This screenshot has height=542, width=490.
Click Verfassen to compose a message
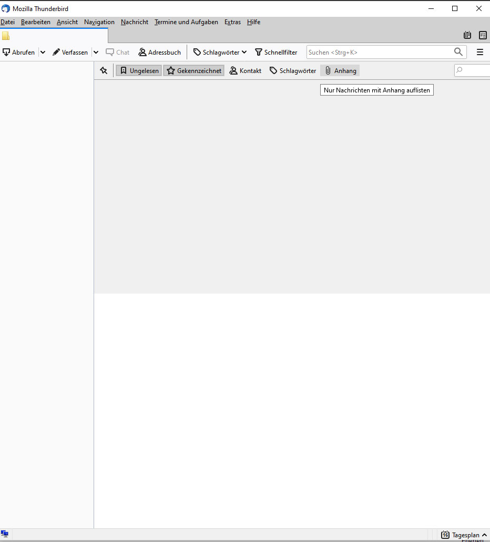(x=70, y=52)
